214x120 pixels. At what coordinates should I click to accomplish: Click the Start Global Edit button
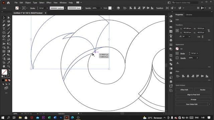click(x=192, y=104)
